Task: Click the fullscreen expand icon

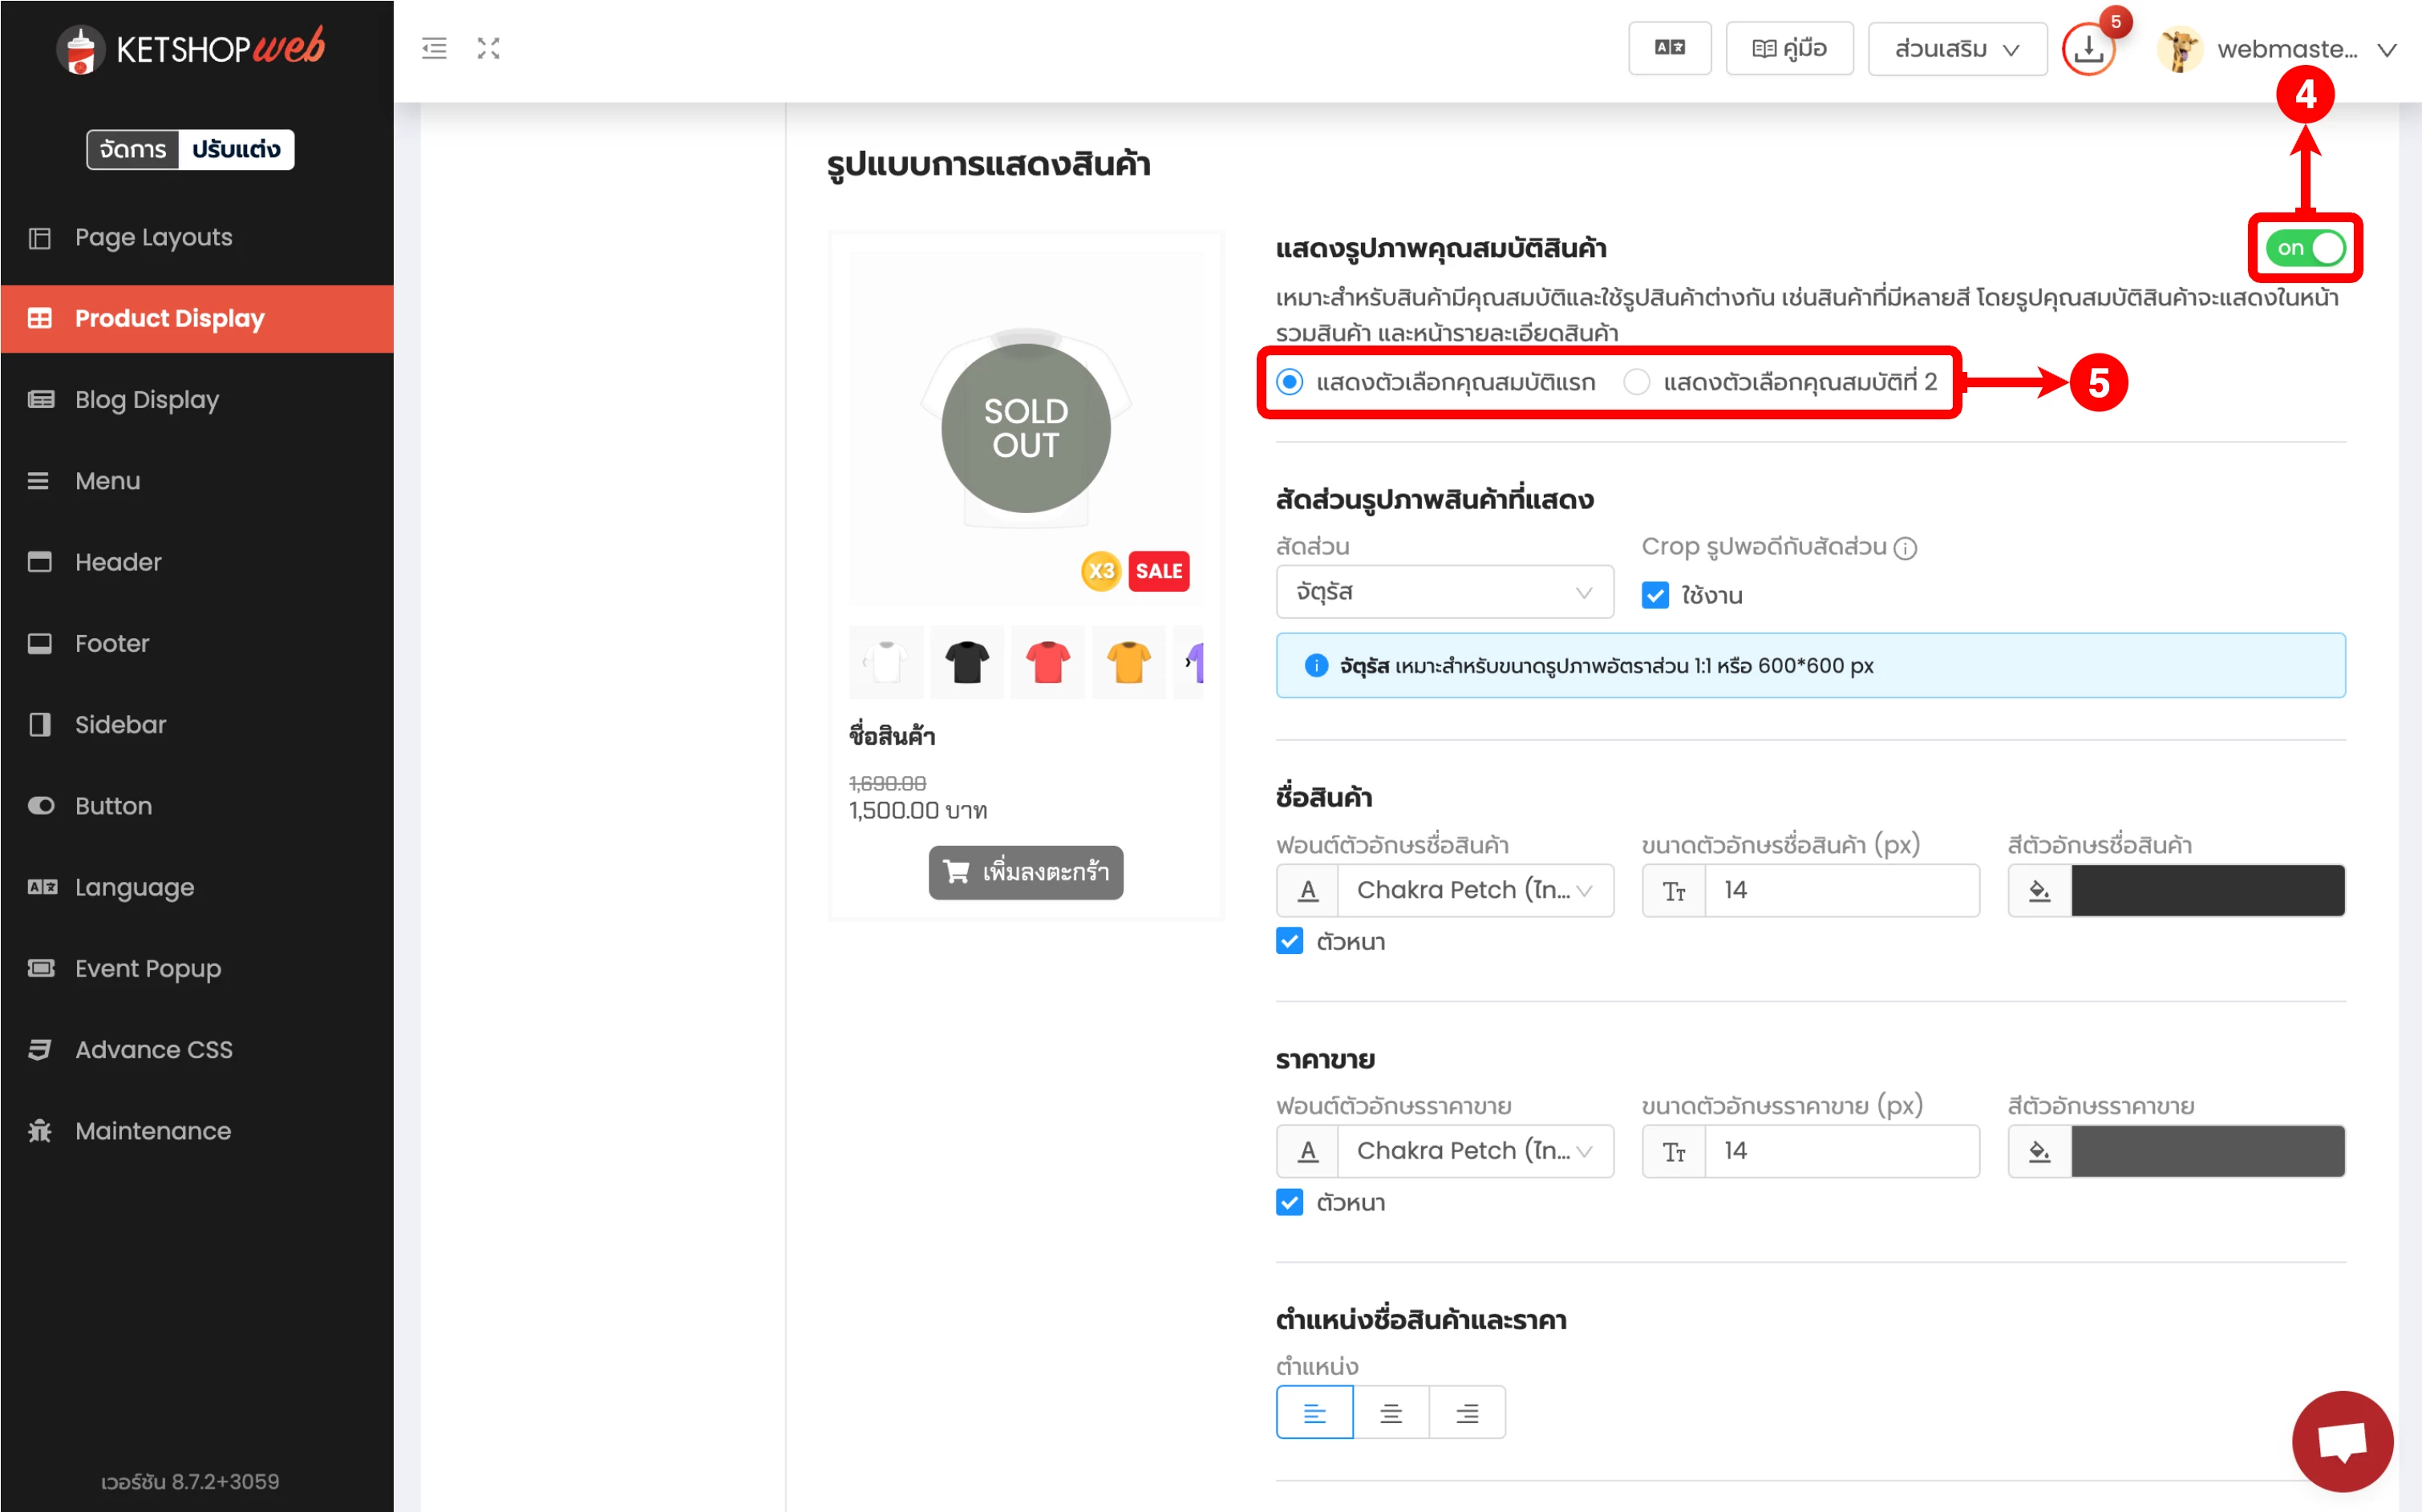Action: (x=488, y=48)
